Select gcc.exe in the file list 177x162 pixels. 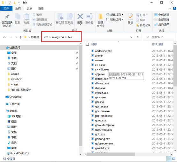point(100,102)
